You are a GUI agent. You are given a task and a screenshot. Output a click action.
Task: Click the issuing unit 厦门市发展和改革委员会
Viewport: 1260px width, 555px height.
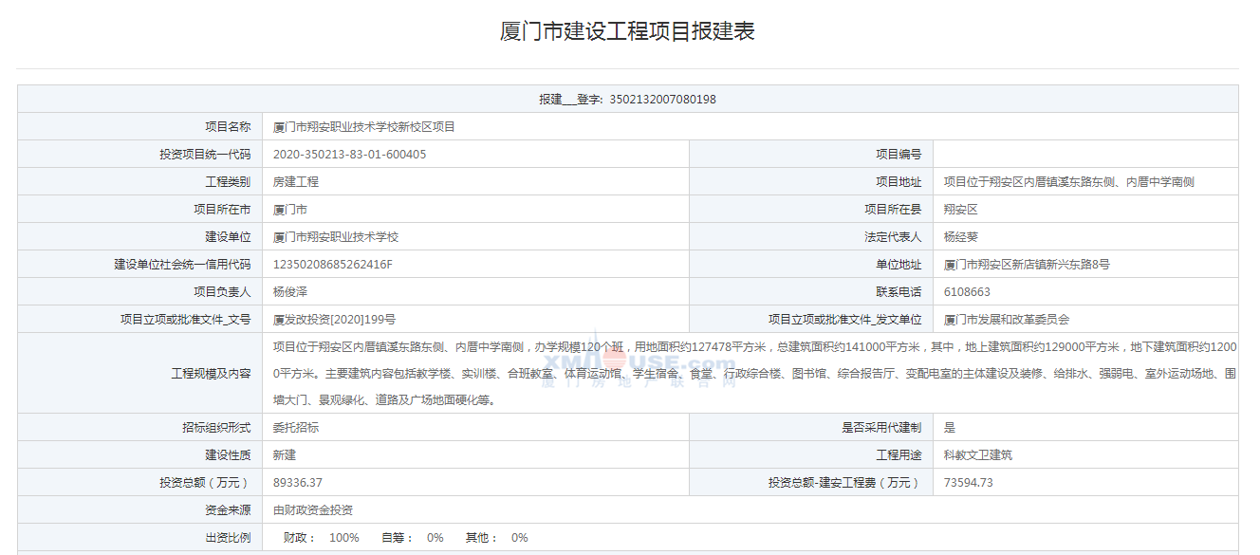tap(1007, 320)
